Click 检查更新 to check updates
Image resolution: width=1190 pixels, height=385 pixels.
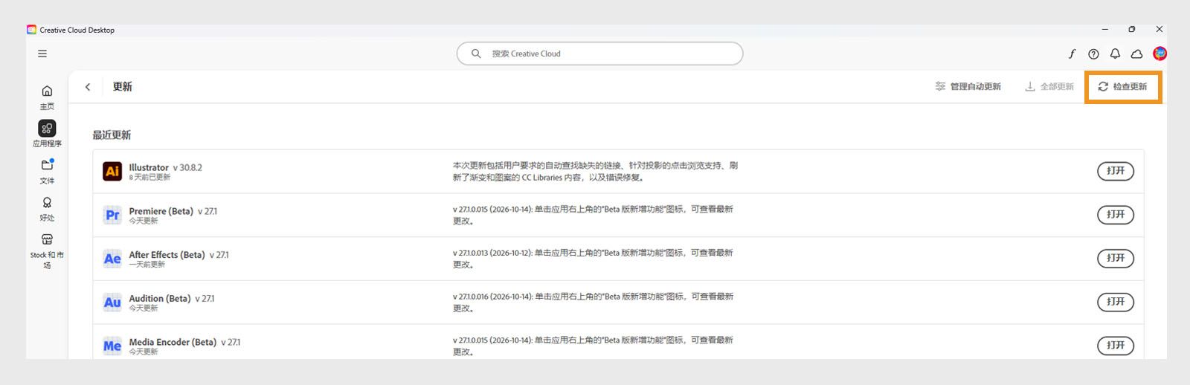pyautogui.click(x=1122, y=87)
